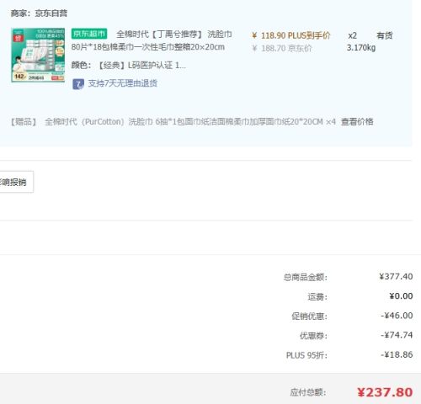The image size is (421, 404).
Task: Click the 总商品金额 ¥377.40 value
Action: [x=396, y=276]
